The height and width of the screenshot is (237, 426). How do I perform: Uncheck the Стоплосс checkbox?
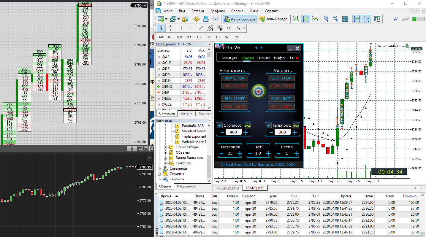click(220, 125)
